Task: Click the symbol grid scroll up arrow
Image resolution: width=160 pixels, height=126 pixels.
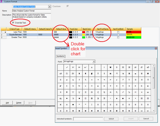Action: [154, 66]
